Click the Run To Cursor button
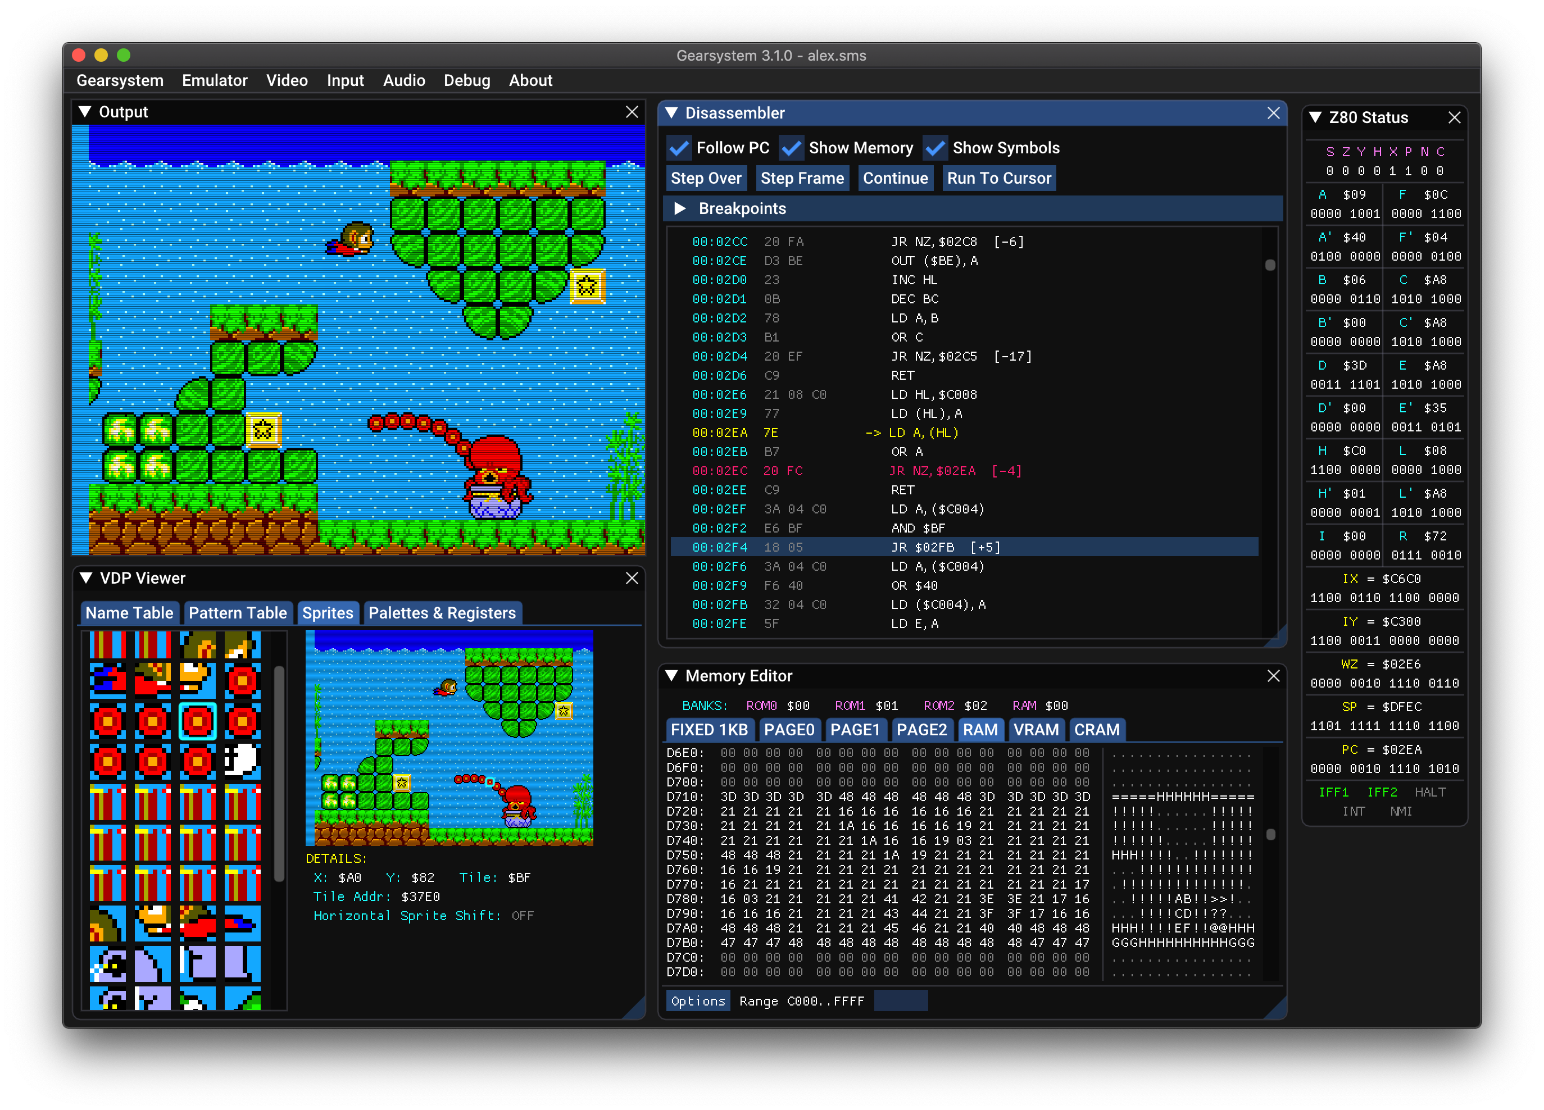This screenshot has width=1544, height=1110. tap(998, 178)
